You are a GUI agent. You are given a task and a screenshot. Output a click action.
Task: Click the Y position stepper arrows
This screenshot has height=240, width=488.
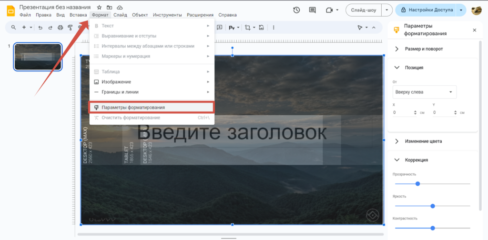(x=455, y=112)
